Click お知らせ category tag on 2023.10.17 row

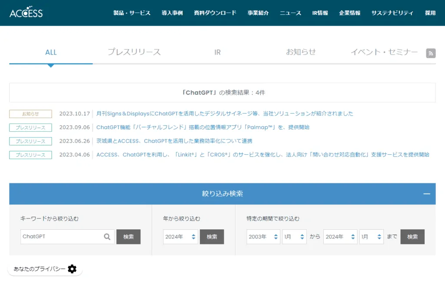(31, 114)
